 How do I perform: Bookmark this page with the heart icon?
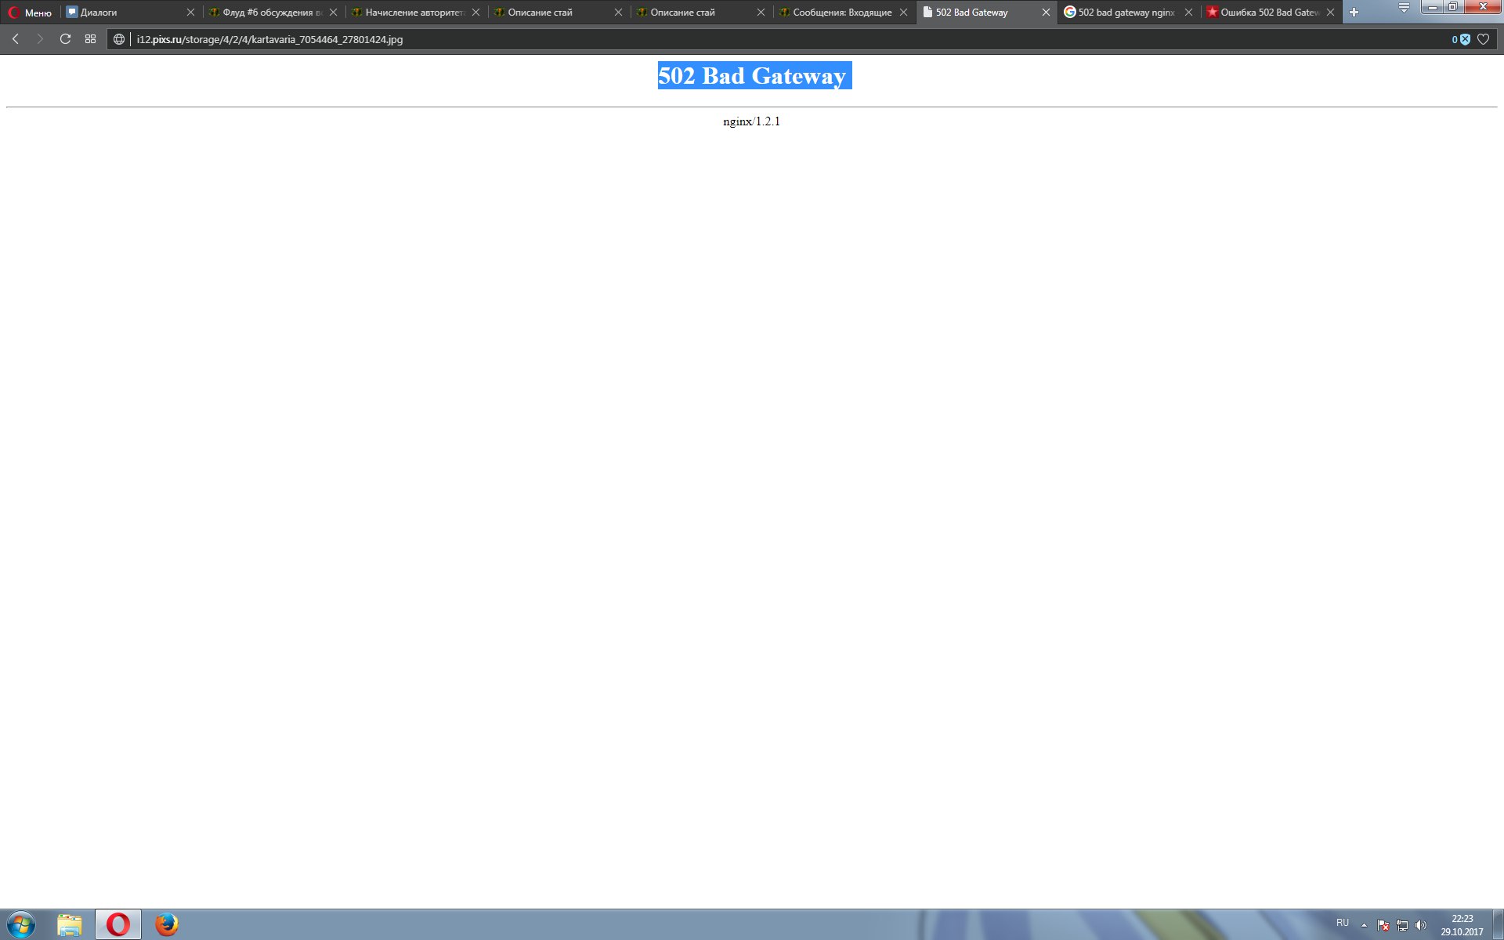pyautogui.click(x=1483, y=39)
